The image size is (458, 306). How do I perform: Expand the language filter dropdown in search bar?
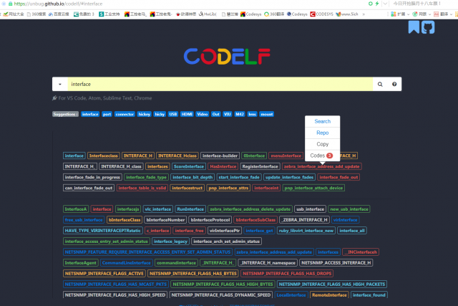pos(59,84)
